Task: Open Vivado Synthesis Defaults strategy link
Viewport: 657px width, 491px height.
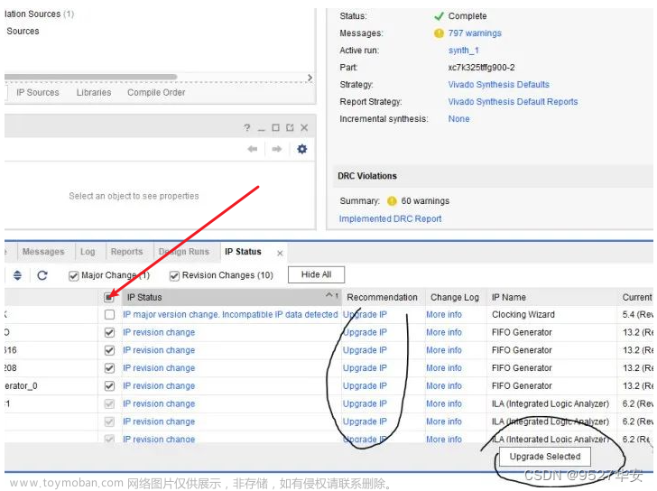Action: click(x=498, y=84)
